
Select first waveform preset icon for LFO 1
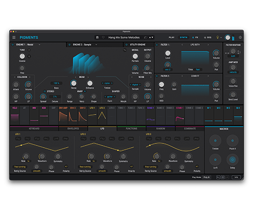pos(18,139)
